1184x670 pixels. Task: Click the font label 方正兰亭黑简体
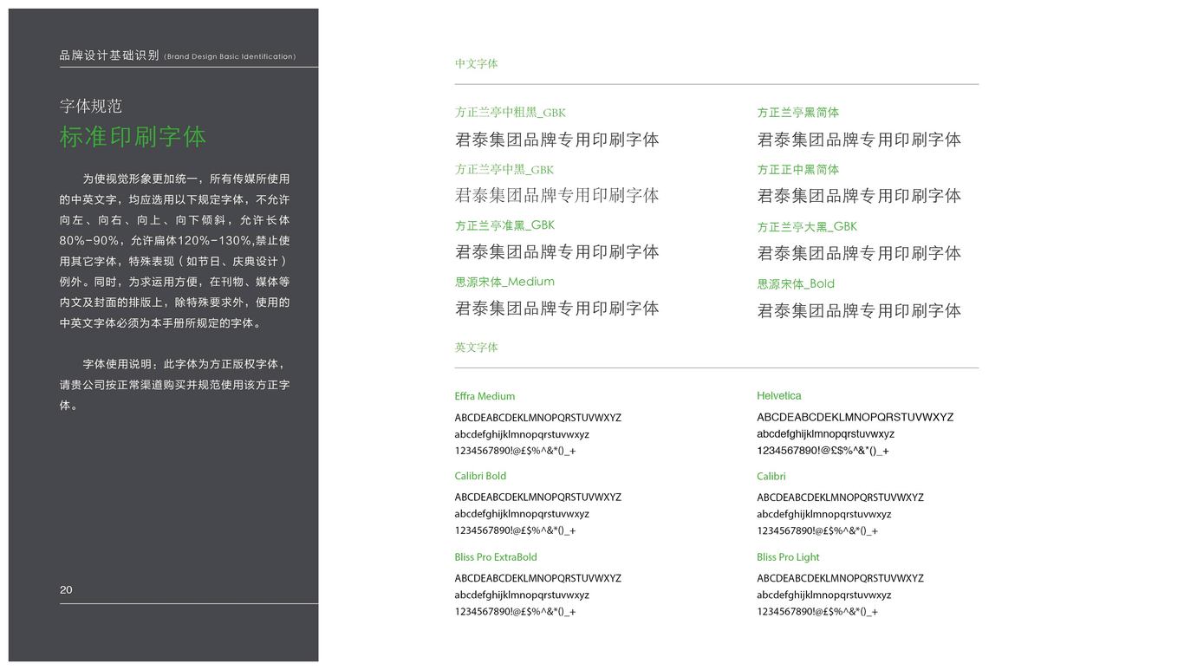(x=798, y=112)
